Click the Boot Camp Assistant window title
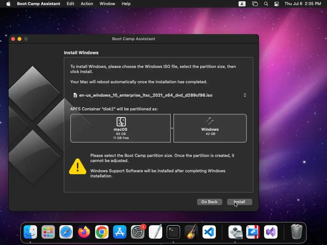 (x=134, y=39)
